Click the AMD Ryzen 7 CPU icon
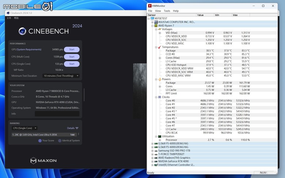This screenshot has width=285, height=178. (156, 26)
